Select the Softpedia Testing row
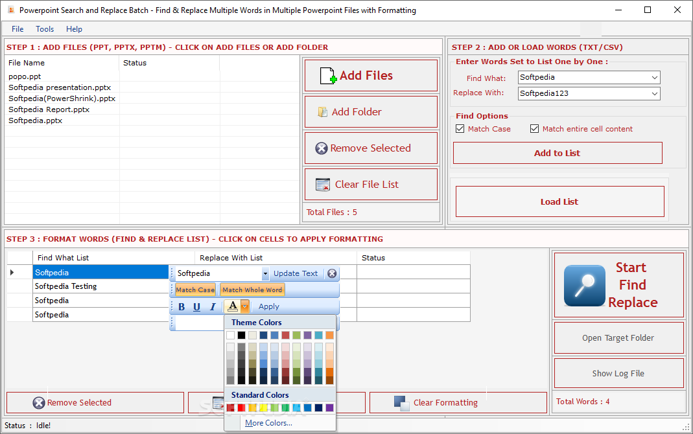The width and height of the screenshot is (693, 434). click(100, 286)
